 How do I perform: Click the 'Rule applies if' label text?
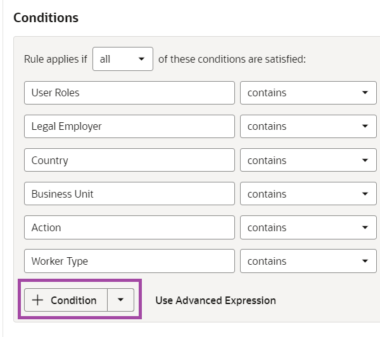coord(56,60)
